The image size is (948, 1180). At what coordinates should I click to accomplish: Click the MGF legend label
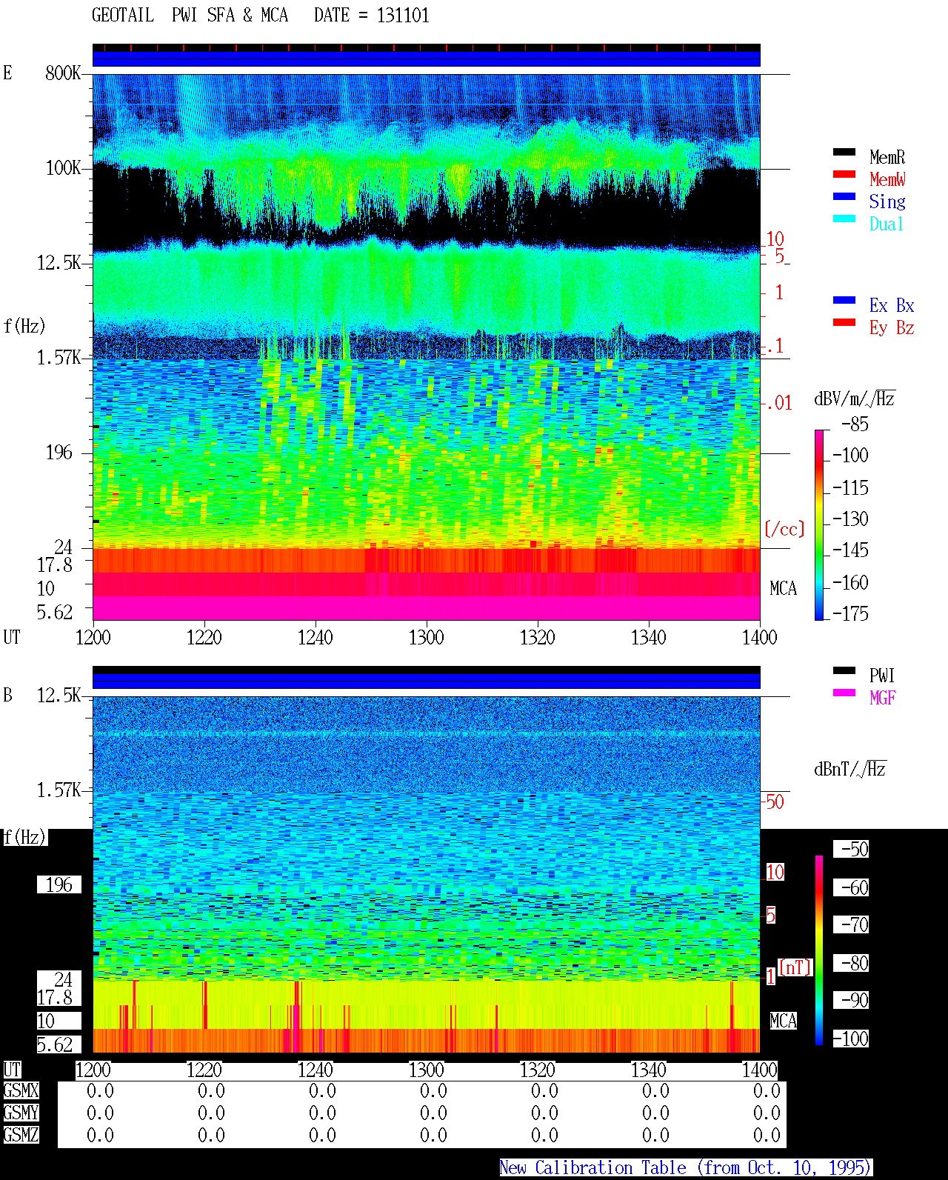point(882,698)
